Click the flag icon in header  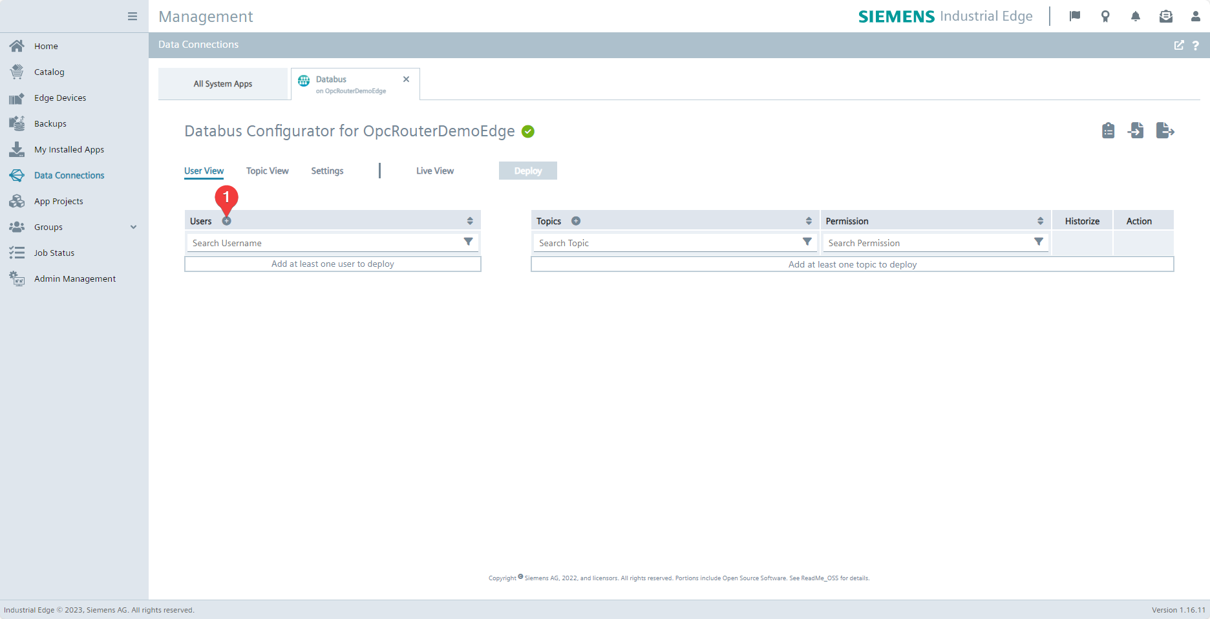pyautogui.click(x=1075, y=17)
